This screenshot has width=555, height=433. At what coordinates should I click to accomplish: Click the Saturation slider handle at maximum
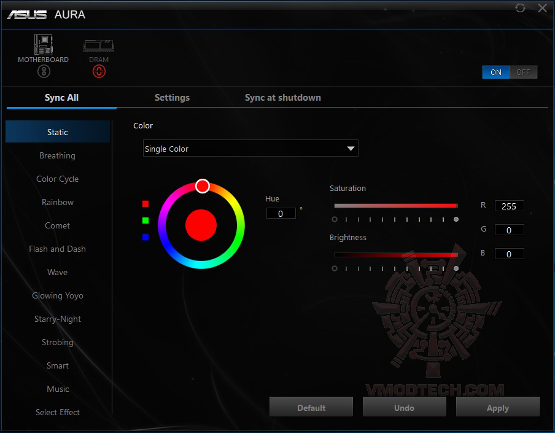coord(456,219)
